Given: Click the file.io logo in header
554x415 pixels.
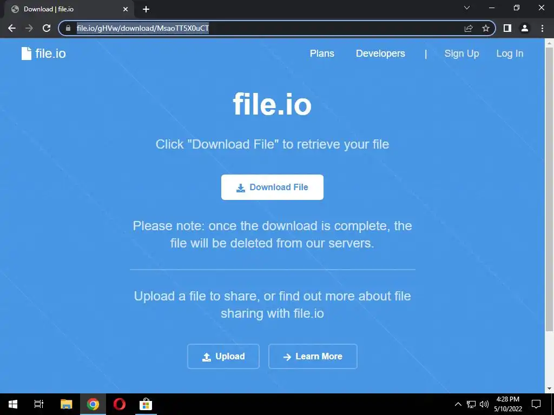Looking at the screenshot, I should (x=43, y=53).
